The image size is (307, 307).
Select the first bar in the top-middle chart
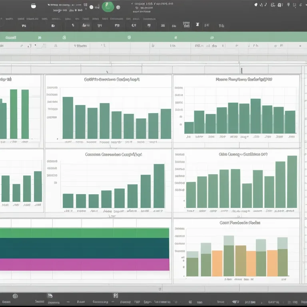[x=68, y=118]
